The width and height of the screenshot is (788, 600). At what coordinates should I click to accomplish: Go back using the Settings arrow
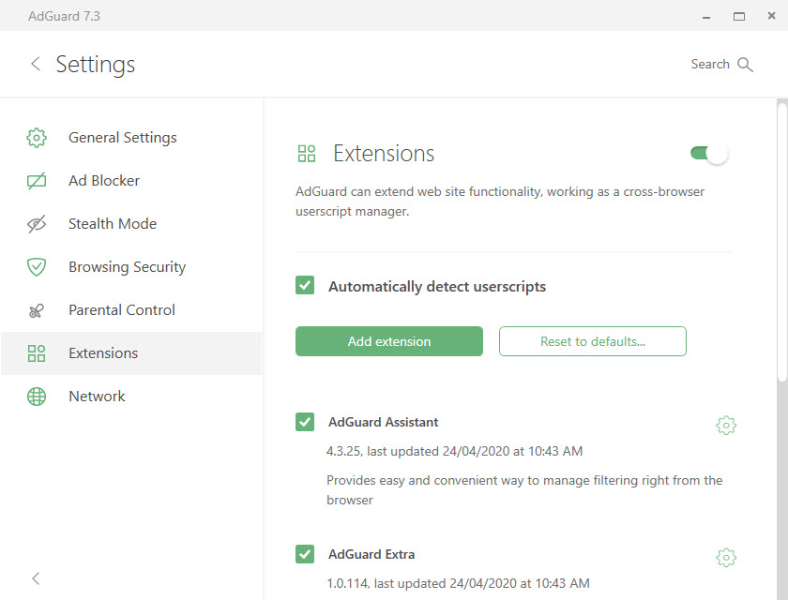click(x=36, y=64)
